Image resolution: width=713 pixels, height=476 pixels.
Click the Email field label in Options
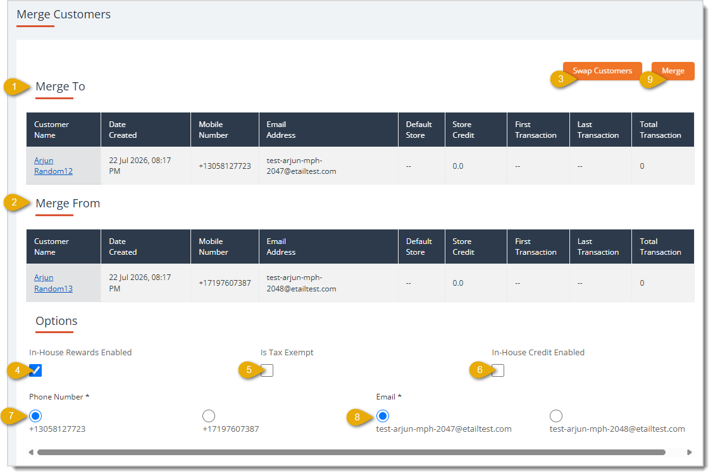(x=389, y=396)
